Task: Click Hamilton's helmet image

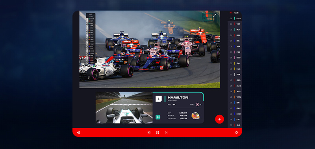Action: (x=195, y=115)
